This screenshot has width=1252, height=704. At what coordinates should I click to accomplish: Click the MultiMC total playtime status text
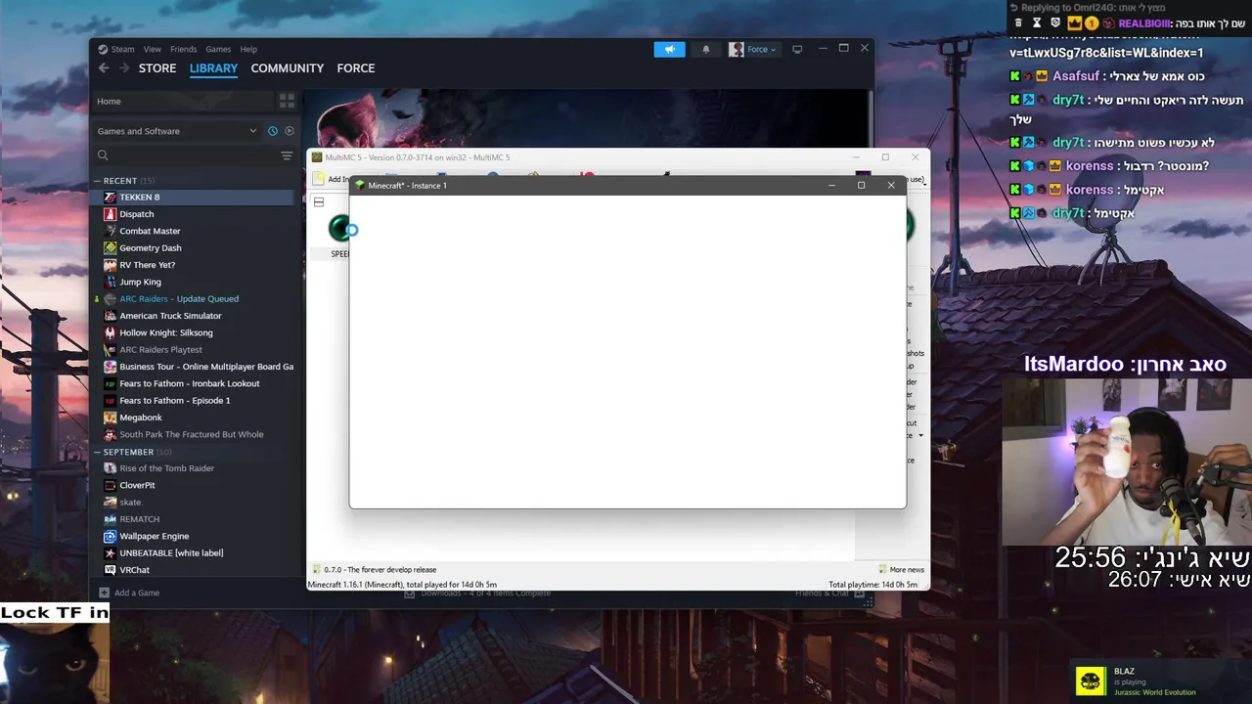click(x=872, y=585)
